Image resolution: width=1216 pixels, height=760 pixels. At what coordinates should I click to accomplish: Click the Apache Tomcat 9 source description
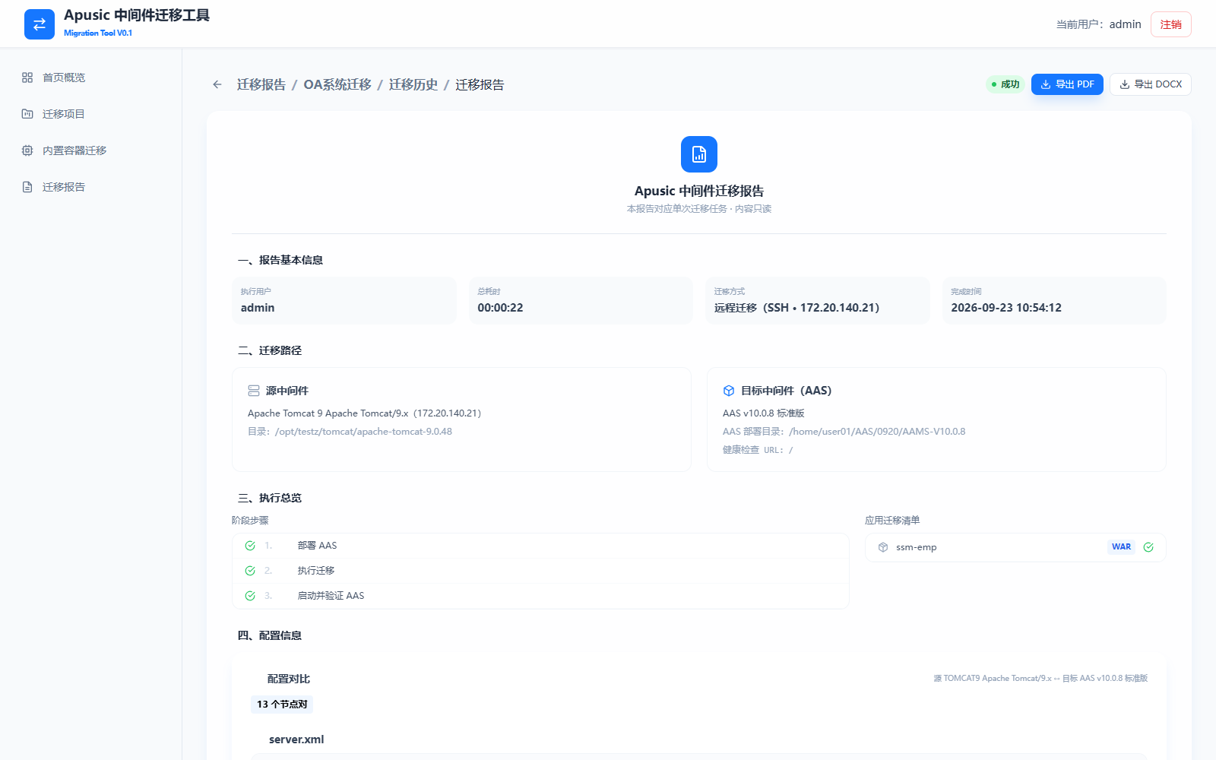[365, 413]
